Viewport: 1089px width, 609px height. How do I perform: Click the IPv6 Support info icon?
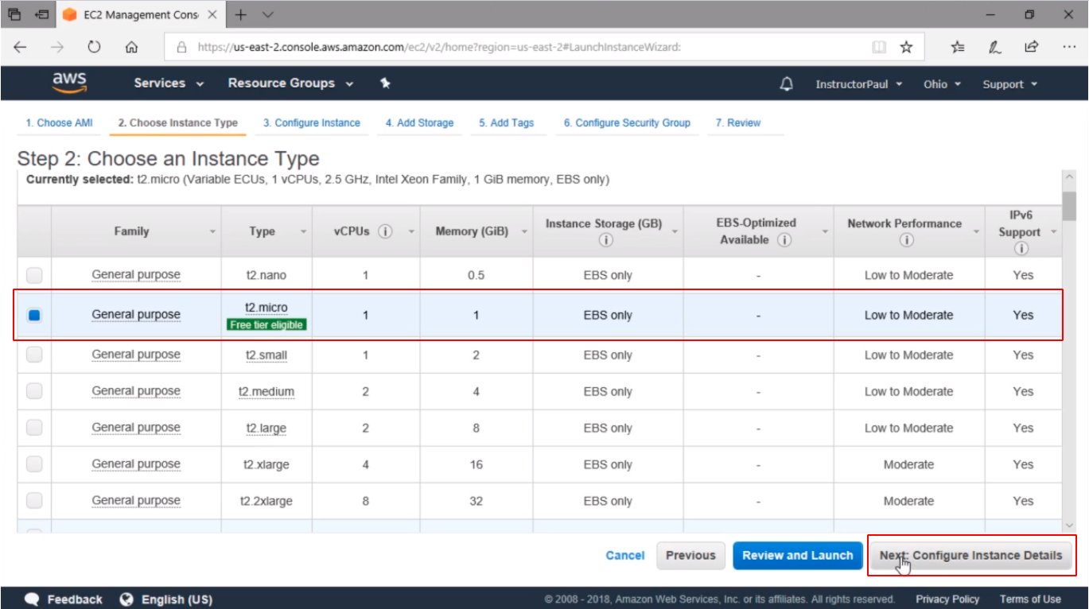(1021, 248)
